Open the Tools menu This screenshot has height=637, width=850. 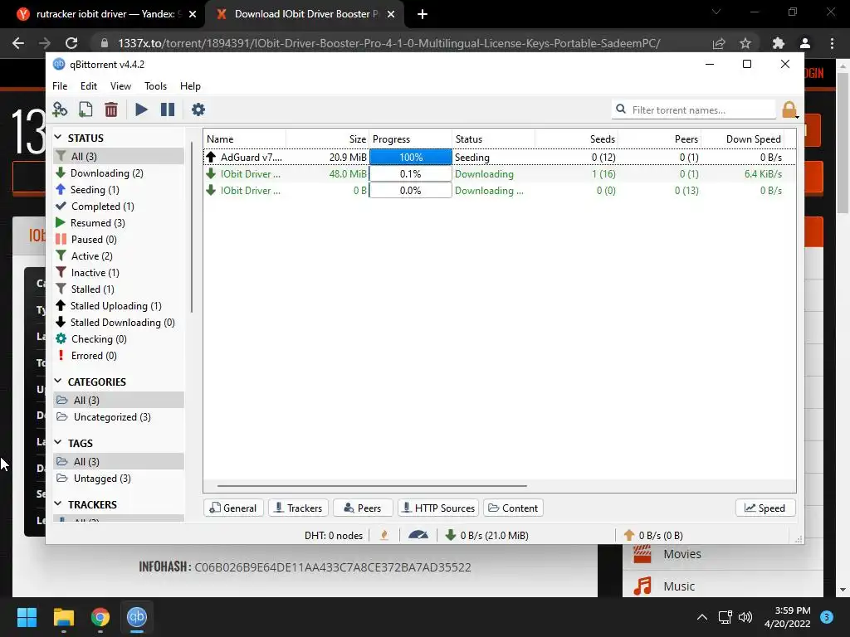pos(155,86)
